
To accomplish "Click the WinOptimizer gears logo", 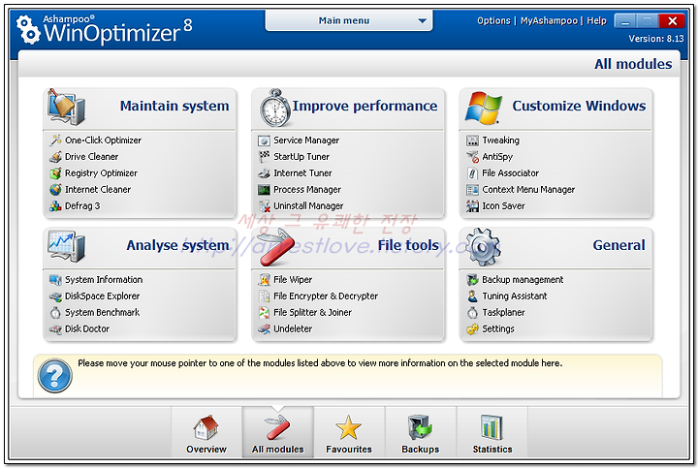I will [x=28, y=30].
